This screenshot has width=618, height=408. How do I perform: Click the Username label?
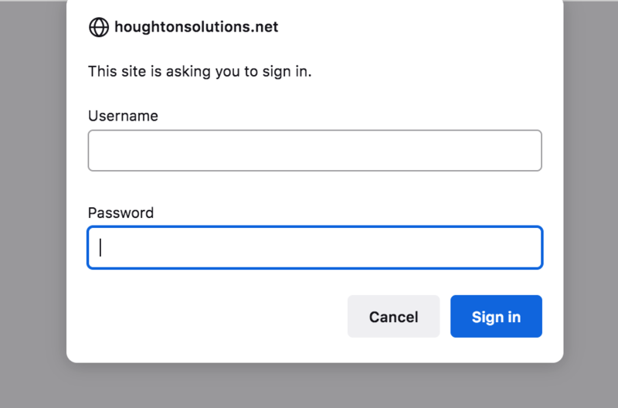tap(123, 116)
